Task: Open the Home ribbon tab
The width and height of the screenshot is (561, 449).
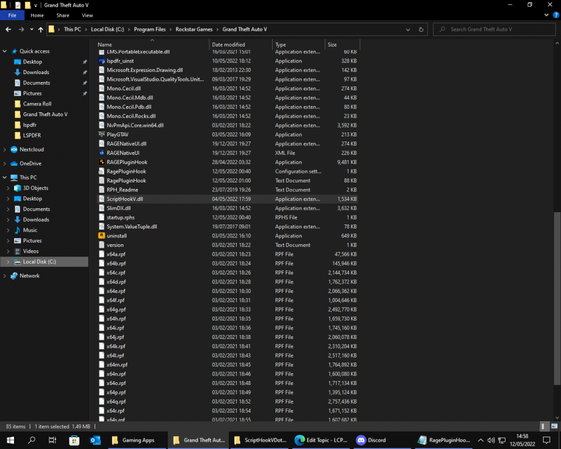Action: pos(37,15)
